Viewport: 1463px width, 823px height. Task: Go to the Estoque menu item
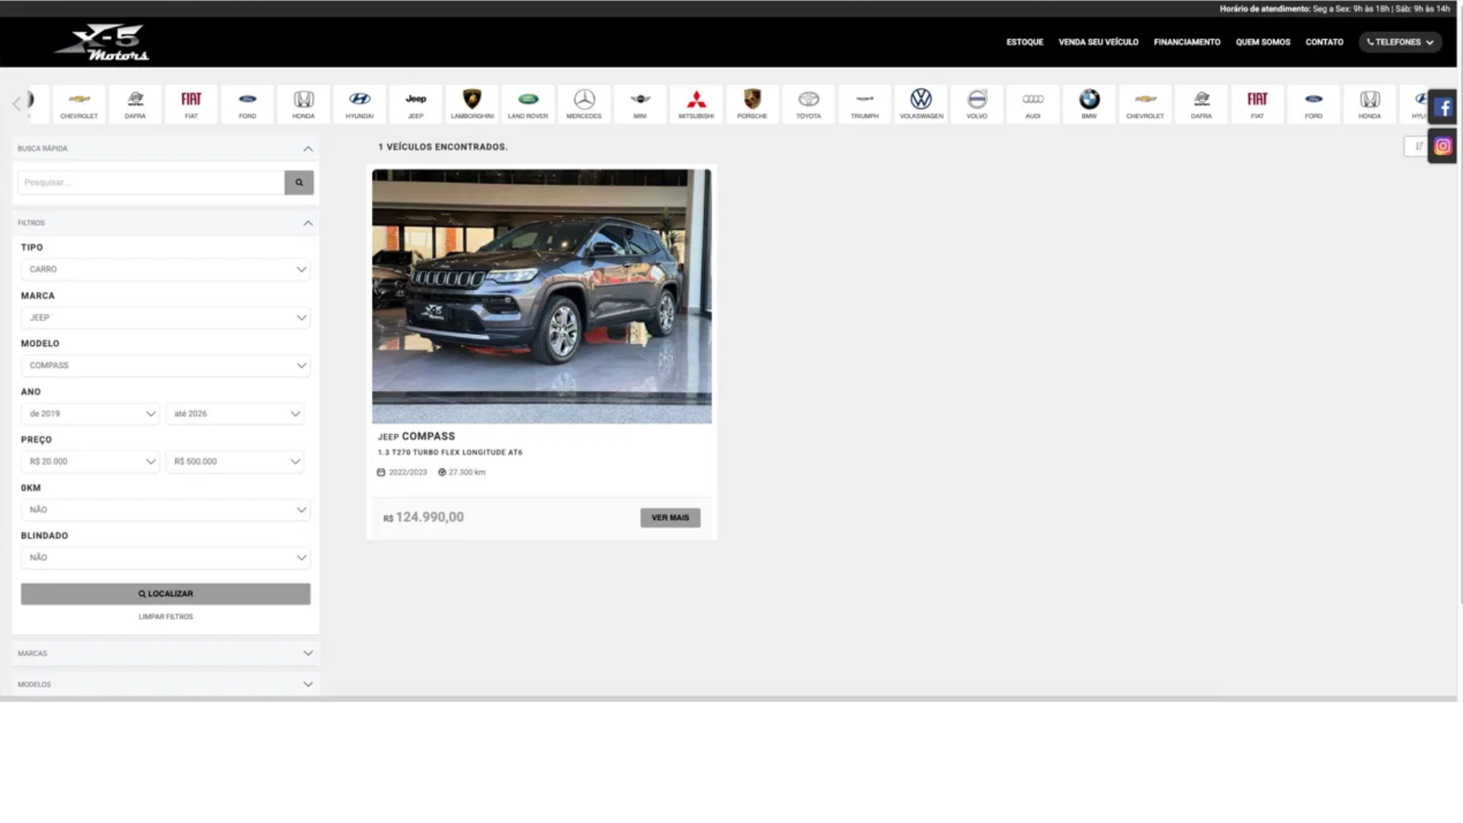click(x=1025, y=42)
